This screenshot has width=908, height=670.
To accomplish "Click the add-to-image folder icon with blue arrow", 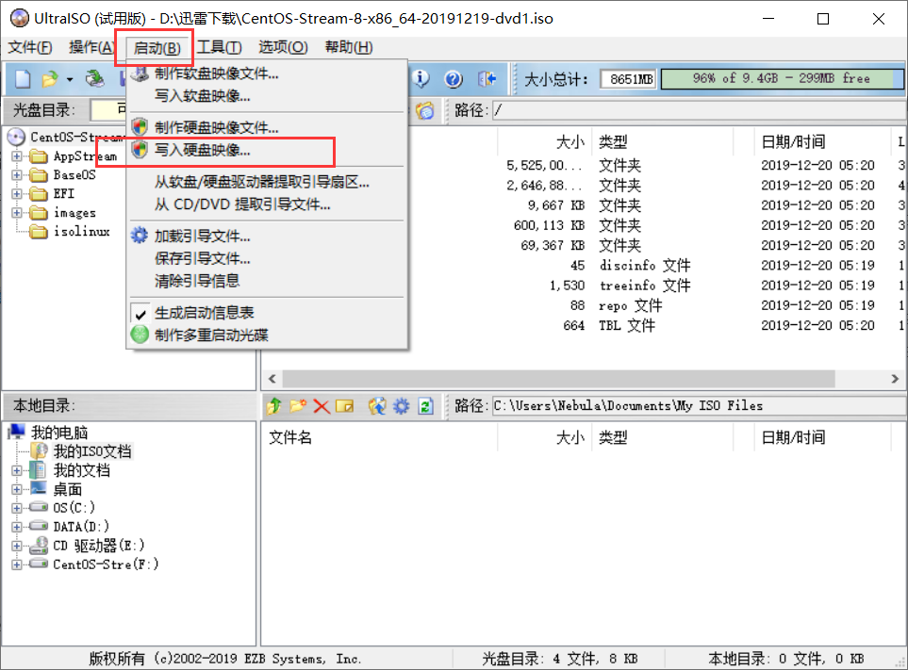I will pos(377,406).
